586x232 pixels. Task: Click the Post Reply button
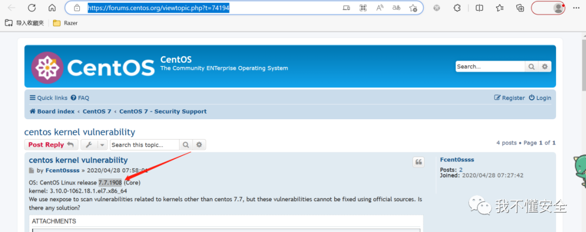tap(51, 145)
